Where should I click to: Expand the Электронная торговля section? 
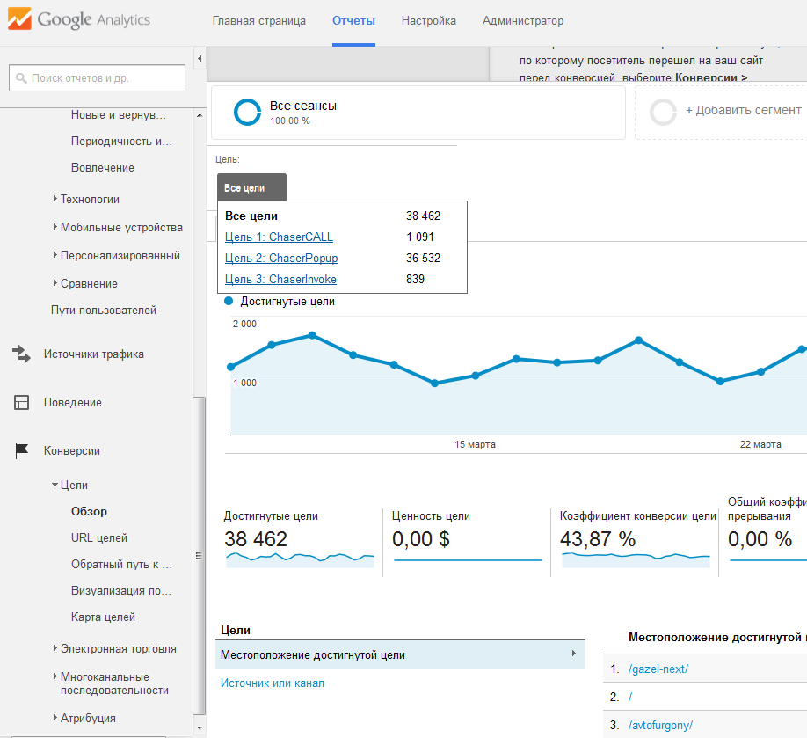coord(55,648)
